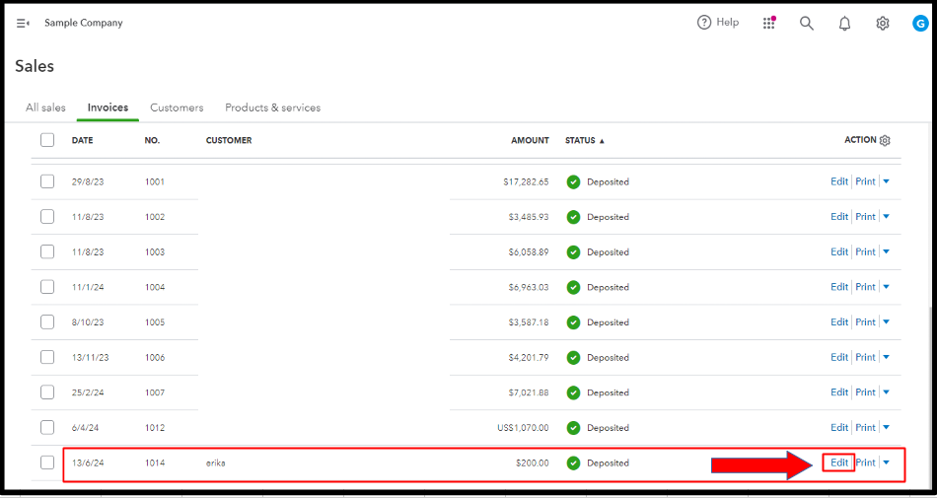Open the notifications bell
Screen dimensions: 937x498
[x=844, y=23]
